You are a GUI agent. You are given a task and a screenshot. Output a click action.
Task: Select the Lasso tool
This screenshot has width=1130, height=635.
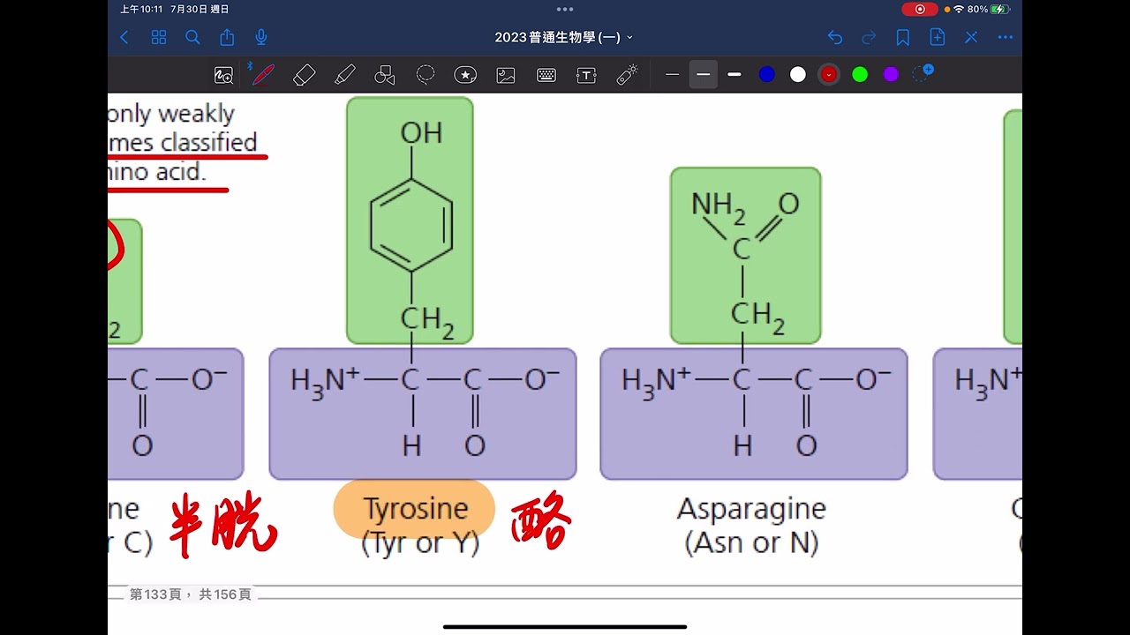click(426, 75)
